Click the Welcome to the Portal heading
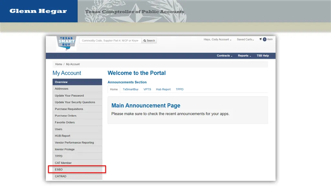 tap(137, 73)
